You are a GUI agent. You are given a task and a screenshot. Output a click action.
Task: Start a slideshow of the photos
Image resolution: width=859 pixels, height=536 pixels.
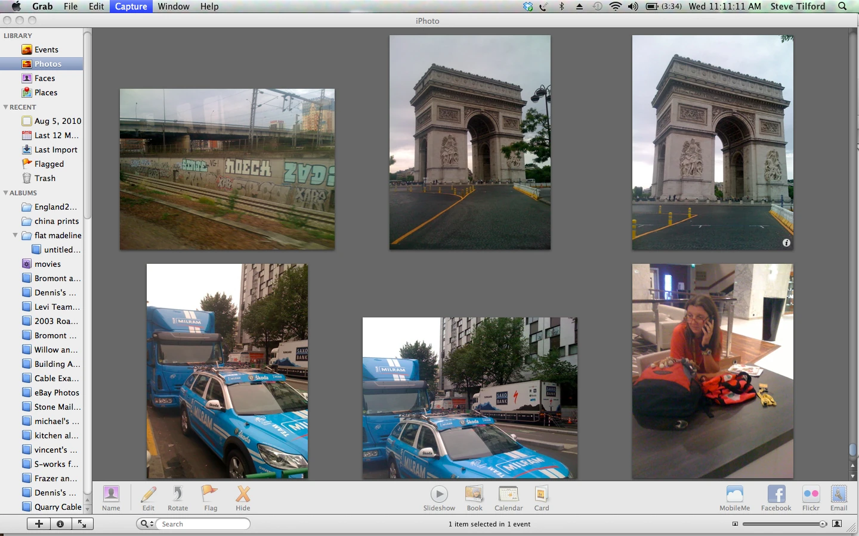(440, 498)
